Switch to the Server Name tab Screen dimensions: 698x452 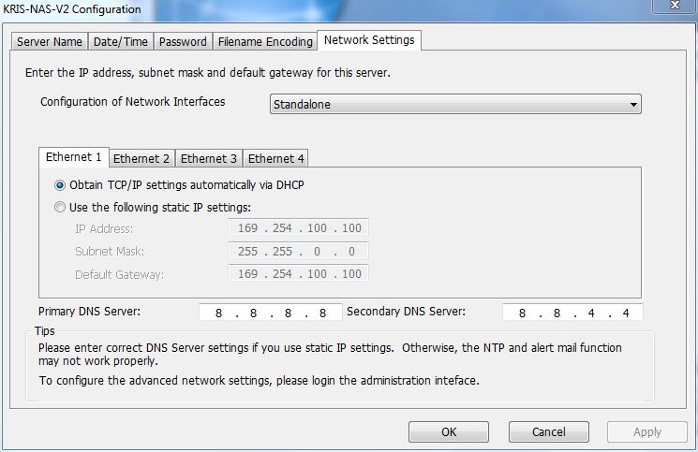point(50,41)
